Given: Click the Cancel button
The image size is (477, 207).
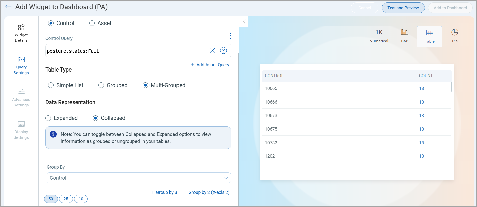Looking at the screenshot, I should (365, 8).
